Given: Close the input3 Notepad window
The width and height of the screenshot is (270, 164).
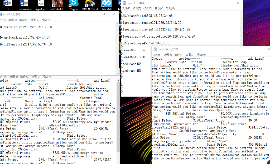Looking at the screenshot, I should (114, 14).
